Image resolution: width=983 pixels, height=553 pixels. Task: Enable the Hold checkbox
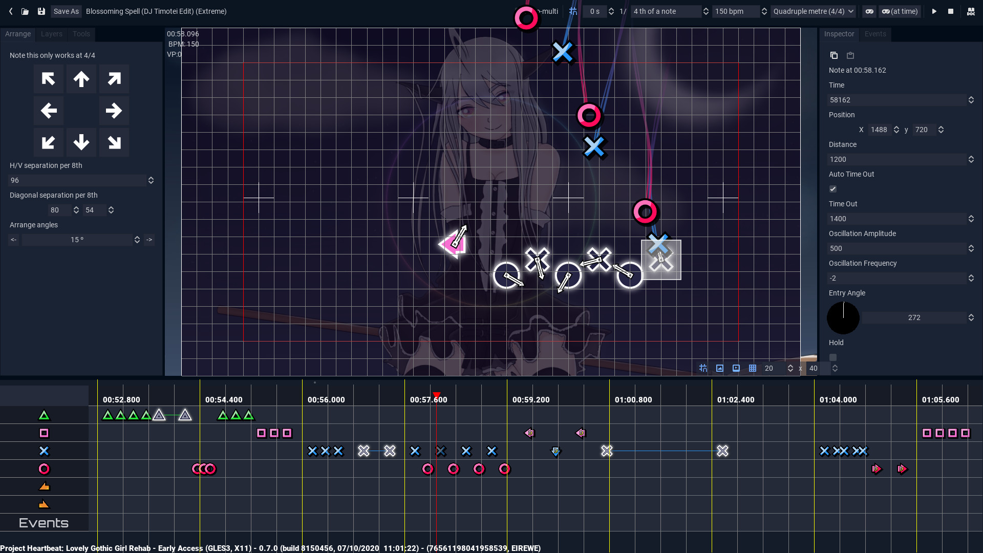833,357
